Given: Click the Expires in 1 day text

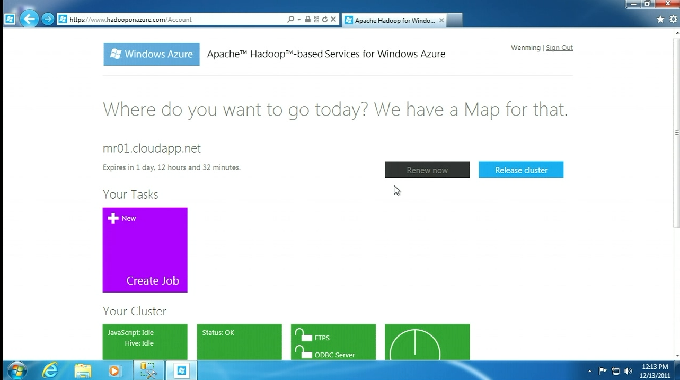Looking at the screenshot, I should click(x=172, y=167).
